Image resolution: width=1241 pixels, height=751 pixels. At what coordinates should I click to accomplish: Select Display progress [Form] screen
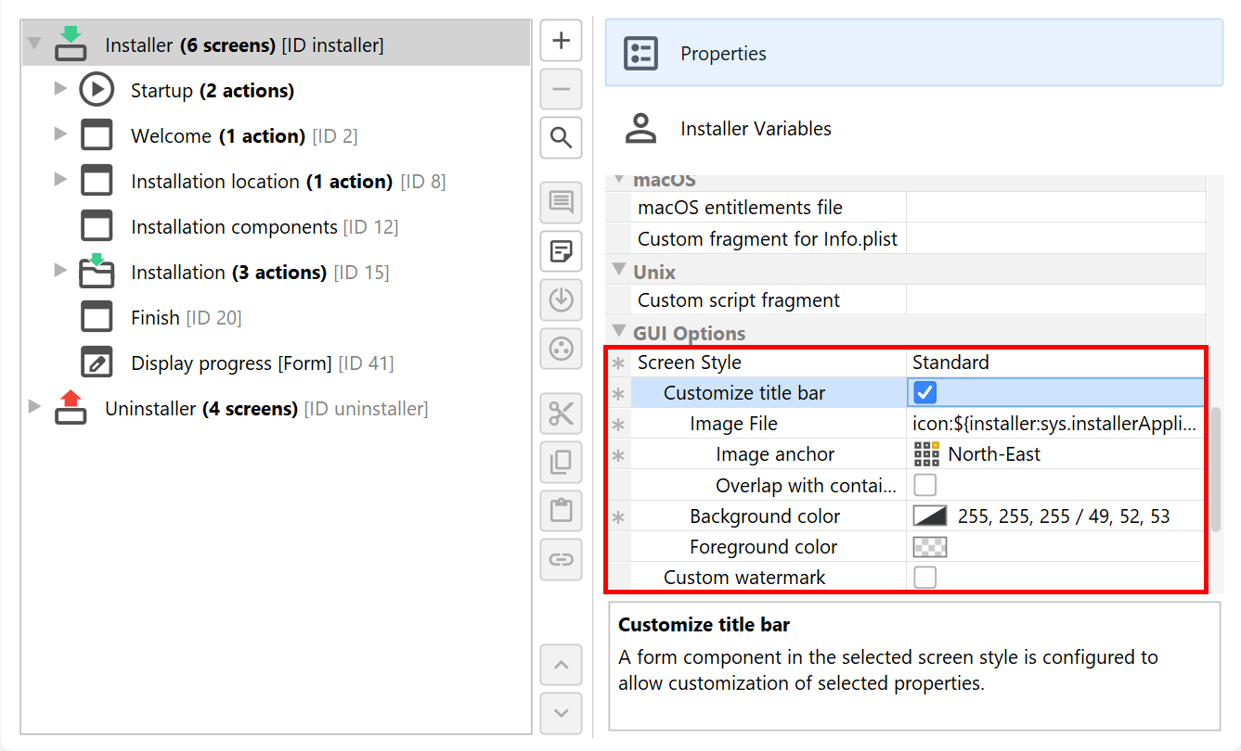230,363
